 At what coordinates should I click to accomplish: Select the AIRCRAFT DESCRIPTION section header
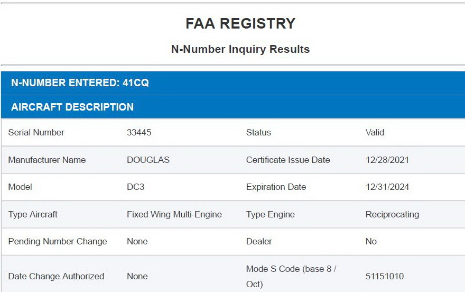pos(72,107)
